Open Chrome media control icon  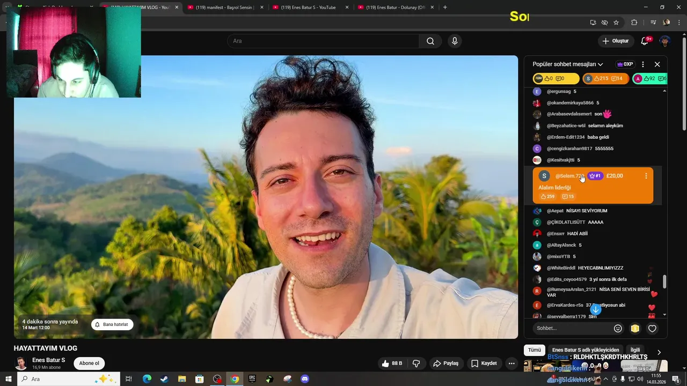(x=653, y=23)
